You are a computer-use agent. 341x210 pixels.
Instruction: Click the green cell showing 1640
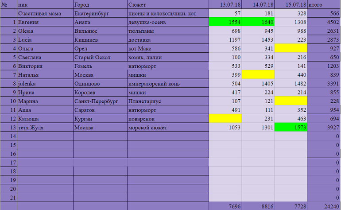point(258,22)
